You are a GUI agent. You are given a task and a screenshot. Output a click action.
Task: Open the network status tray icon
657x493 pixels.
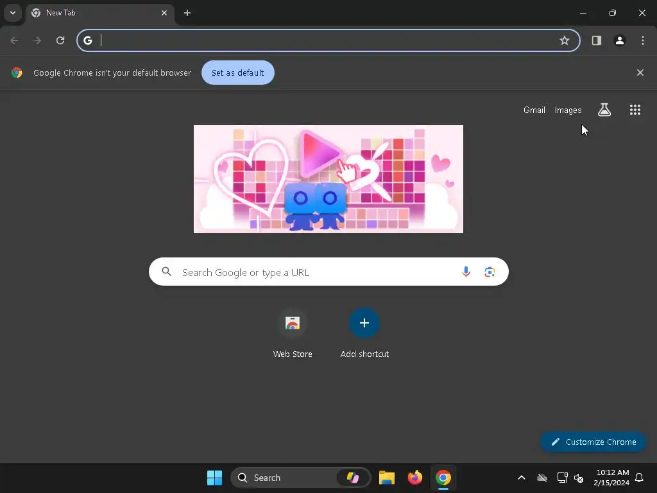(x=562, y=478)
